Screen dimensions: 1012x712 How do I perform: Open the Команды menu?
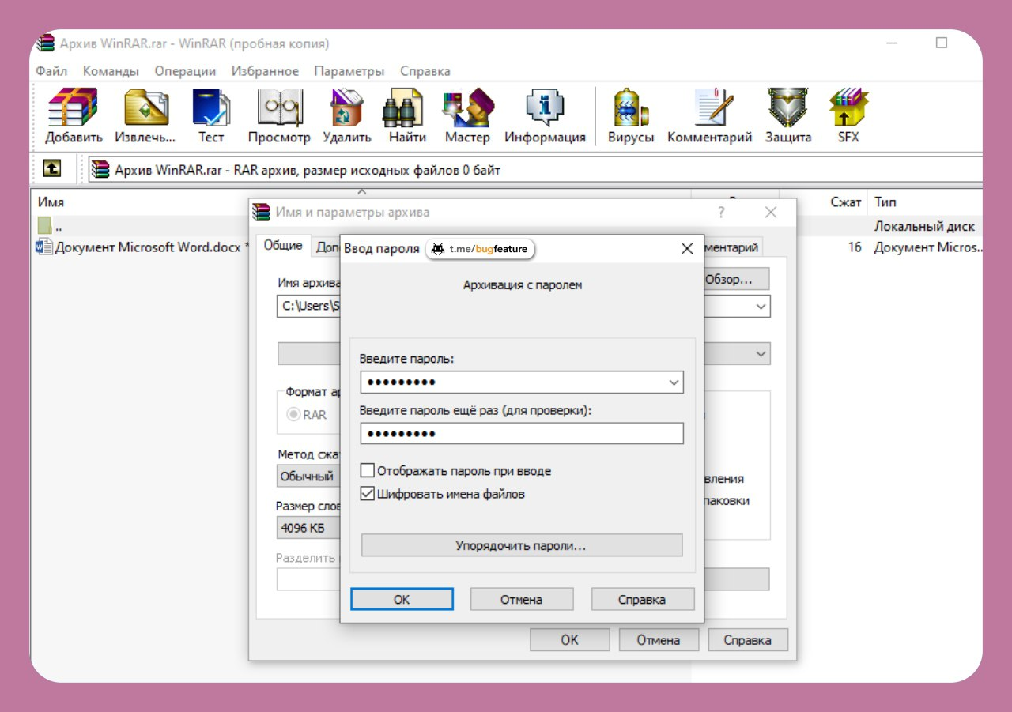111,71
